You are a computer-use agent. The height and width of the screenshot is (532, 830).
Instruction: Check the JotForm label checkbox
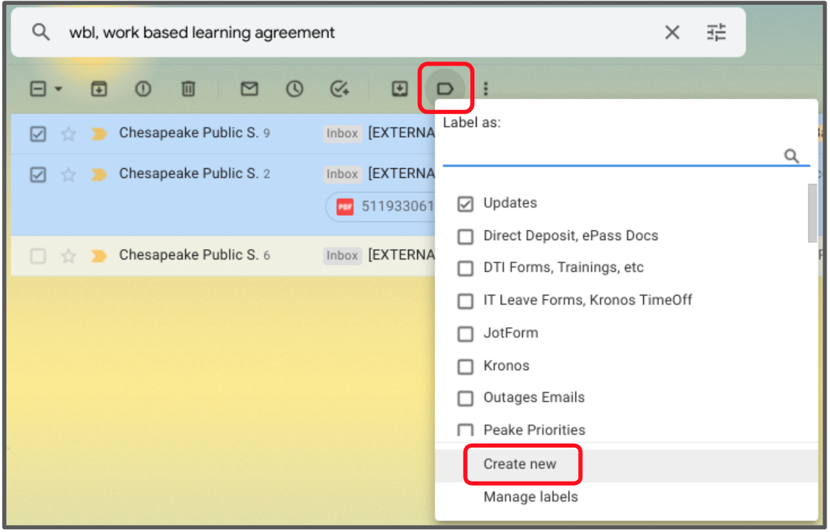(465, 333)
